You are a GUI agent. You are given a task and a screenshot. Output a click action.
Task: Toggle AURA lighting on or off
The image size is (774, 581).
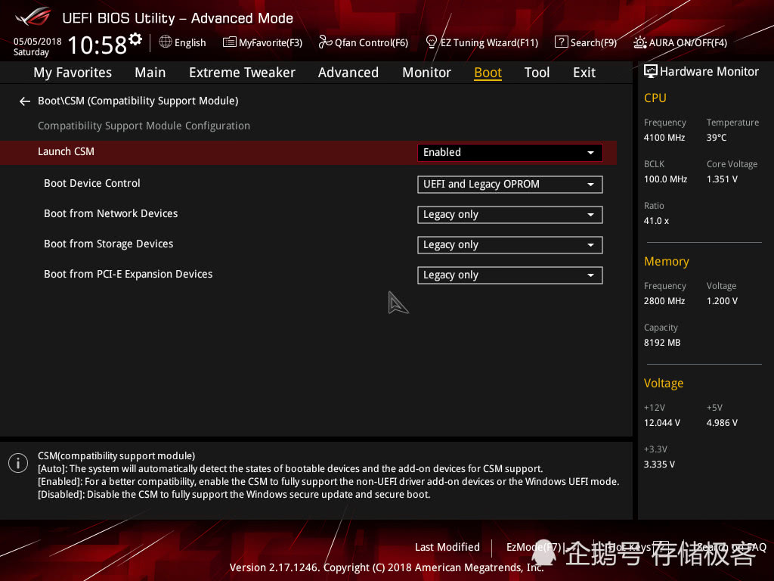click(680, 42)
